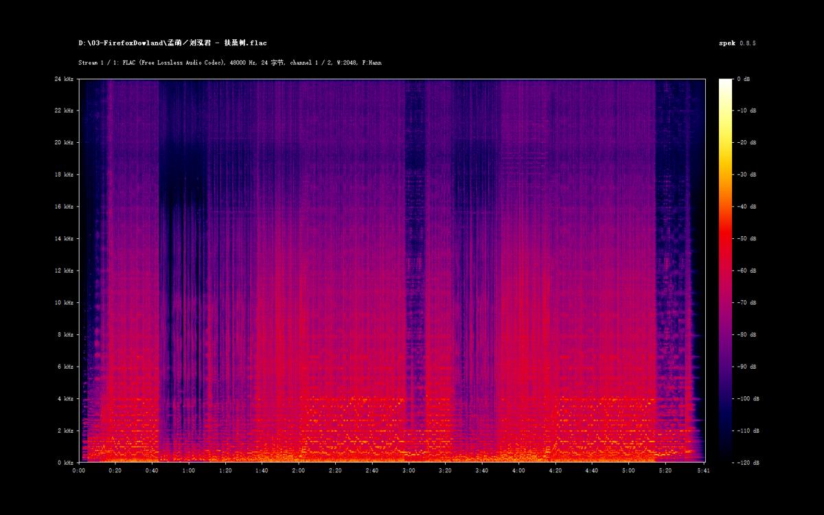This screenshot has width=824, height=515.
Task: Click the 4:20 time axis marker
Action: (555, 471)
